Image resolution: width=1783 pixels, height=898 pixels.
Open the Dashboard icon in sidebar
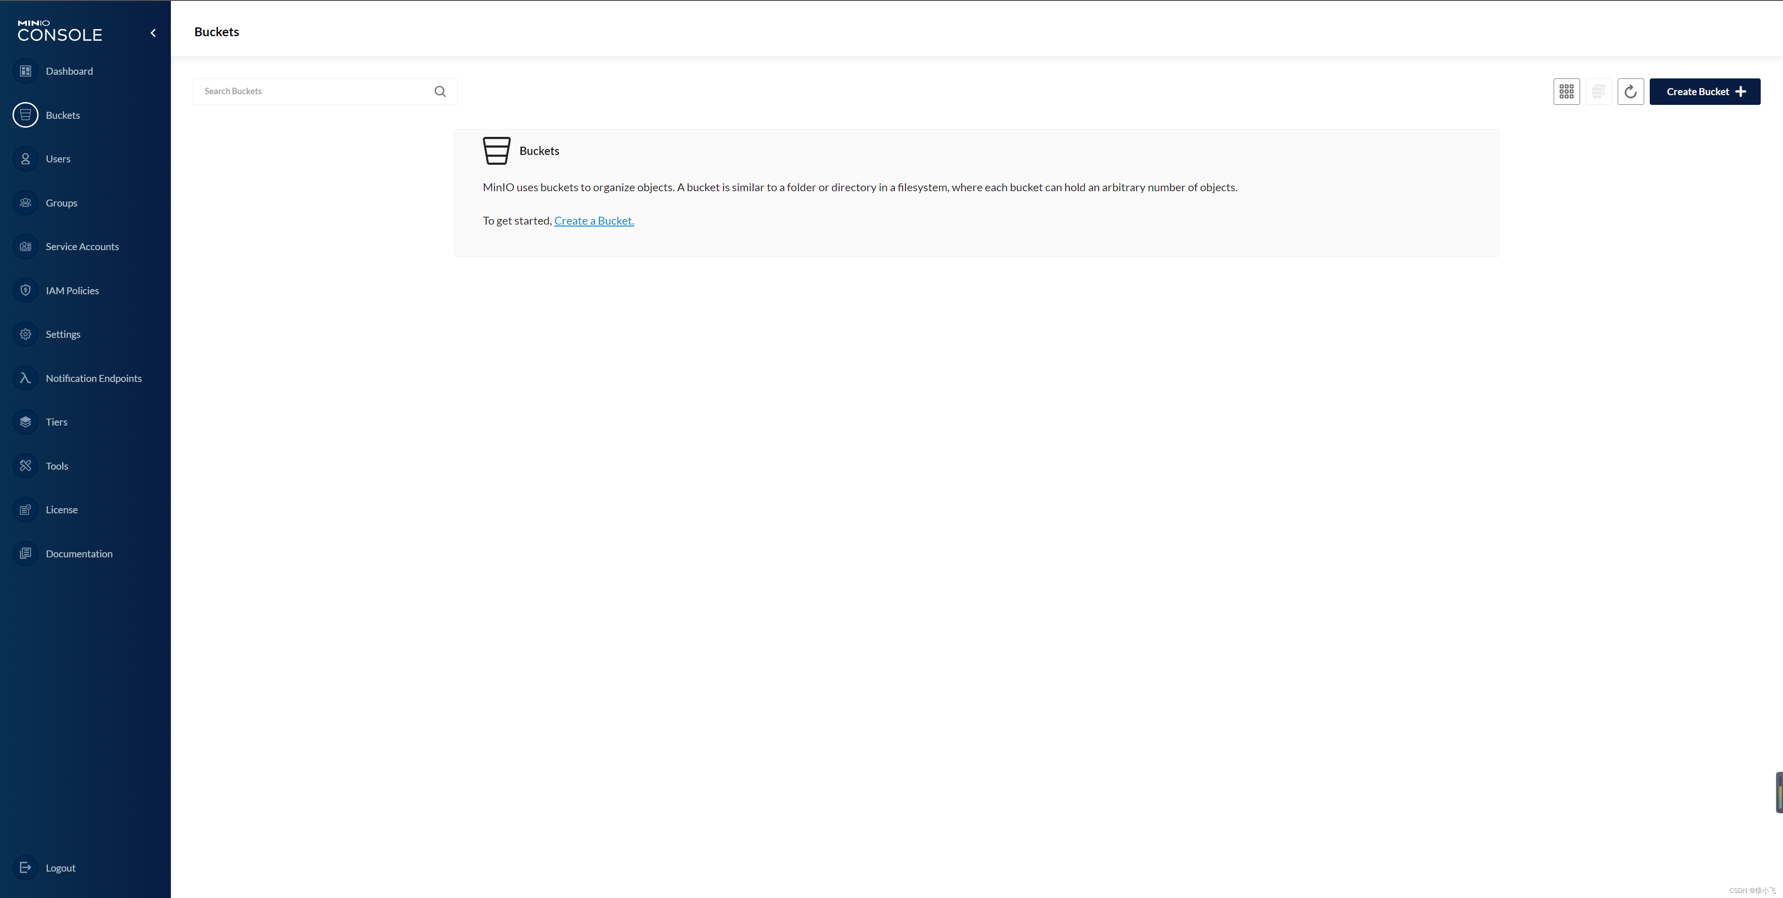point(26,71)
